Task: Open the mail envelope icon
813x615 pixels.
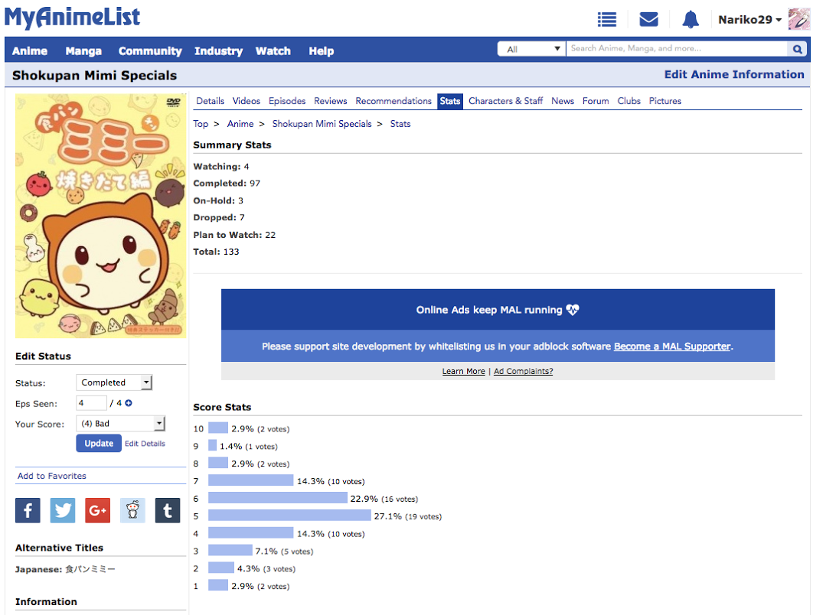Action: (x=648, y=19)
